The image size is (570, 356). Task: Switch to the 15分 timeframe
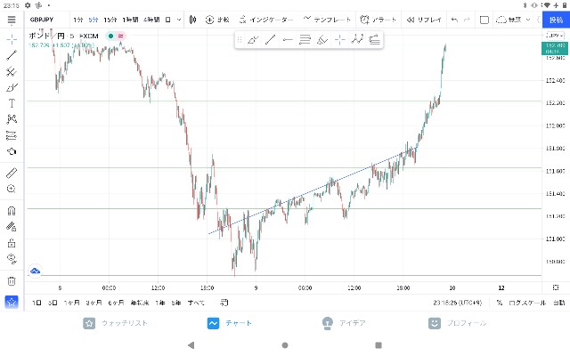coord(110,20)
